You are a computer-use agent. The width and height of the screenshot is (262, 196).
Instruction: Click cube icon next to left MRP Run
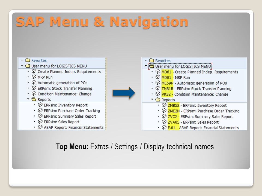click(34, 77)
